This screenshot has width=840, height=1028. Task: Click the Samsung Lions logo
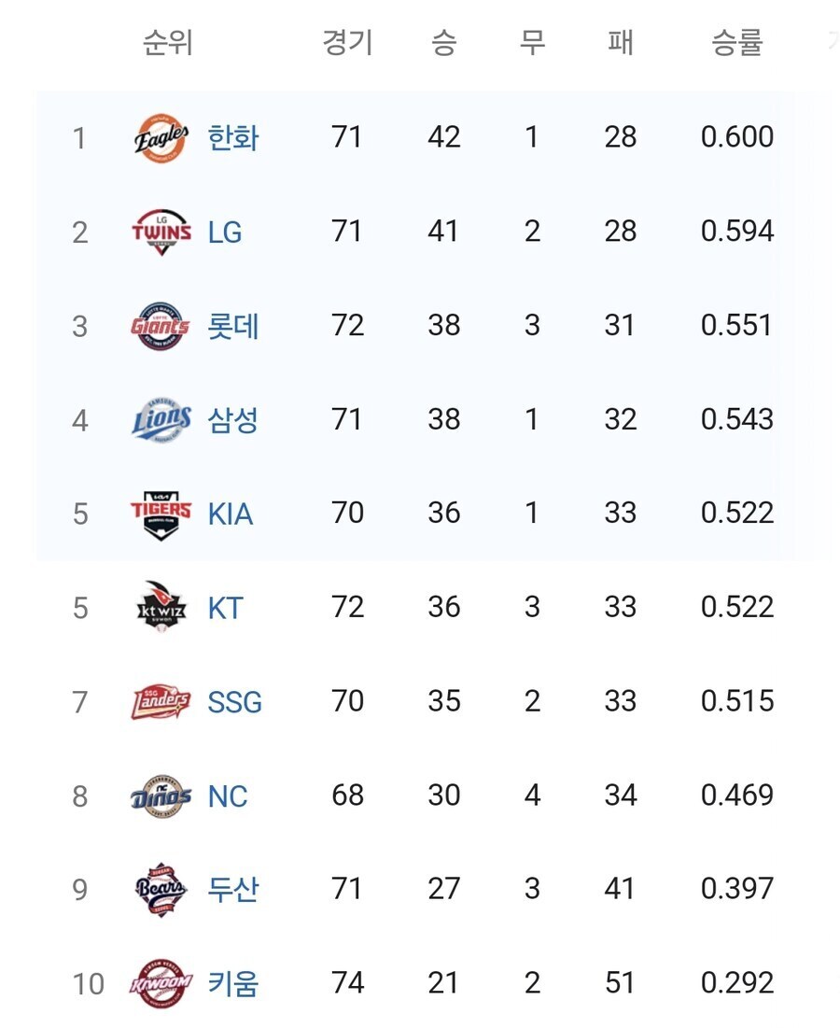[x=161, y=420]
